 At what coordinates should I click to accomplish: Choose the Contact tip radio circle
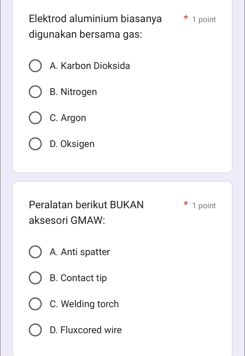(35, 278)
